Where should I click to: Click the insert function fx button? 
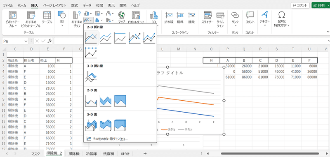coord(49,41)
